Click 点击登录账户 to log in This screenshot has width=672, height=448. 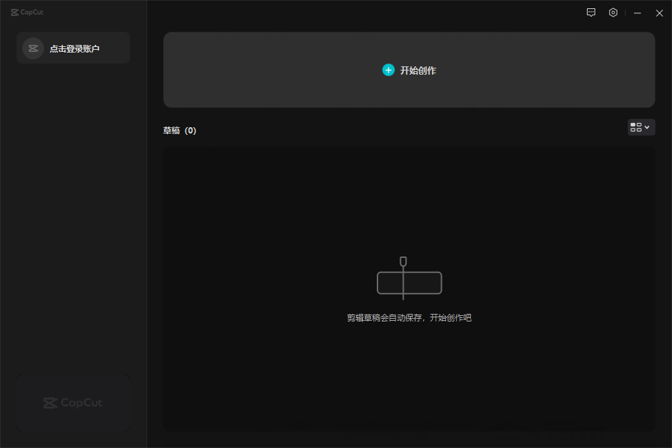tap(75, 49)
